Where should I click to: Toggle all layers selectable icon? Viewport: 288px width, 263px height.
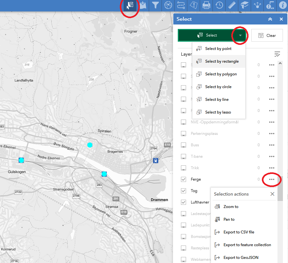tap(277, 54)
